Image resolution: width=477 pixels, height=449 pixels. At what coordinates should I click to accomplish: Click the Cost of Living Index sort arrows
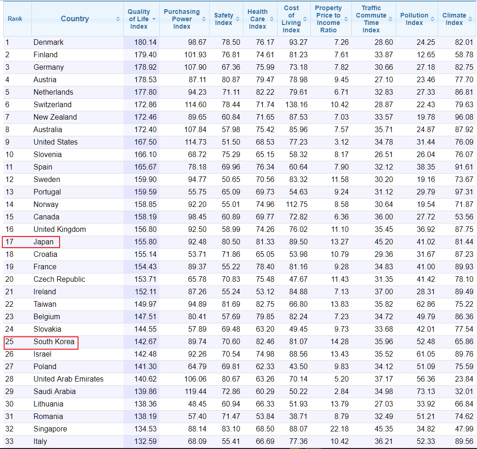click(x=305, y=19)
